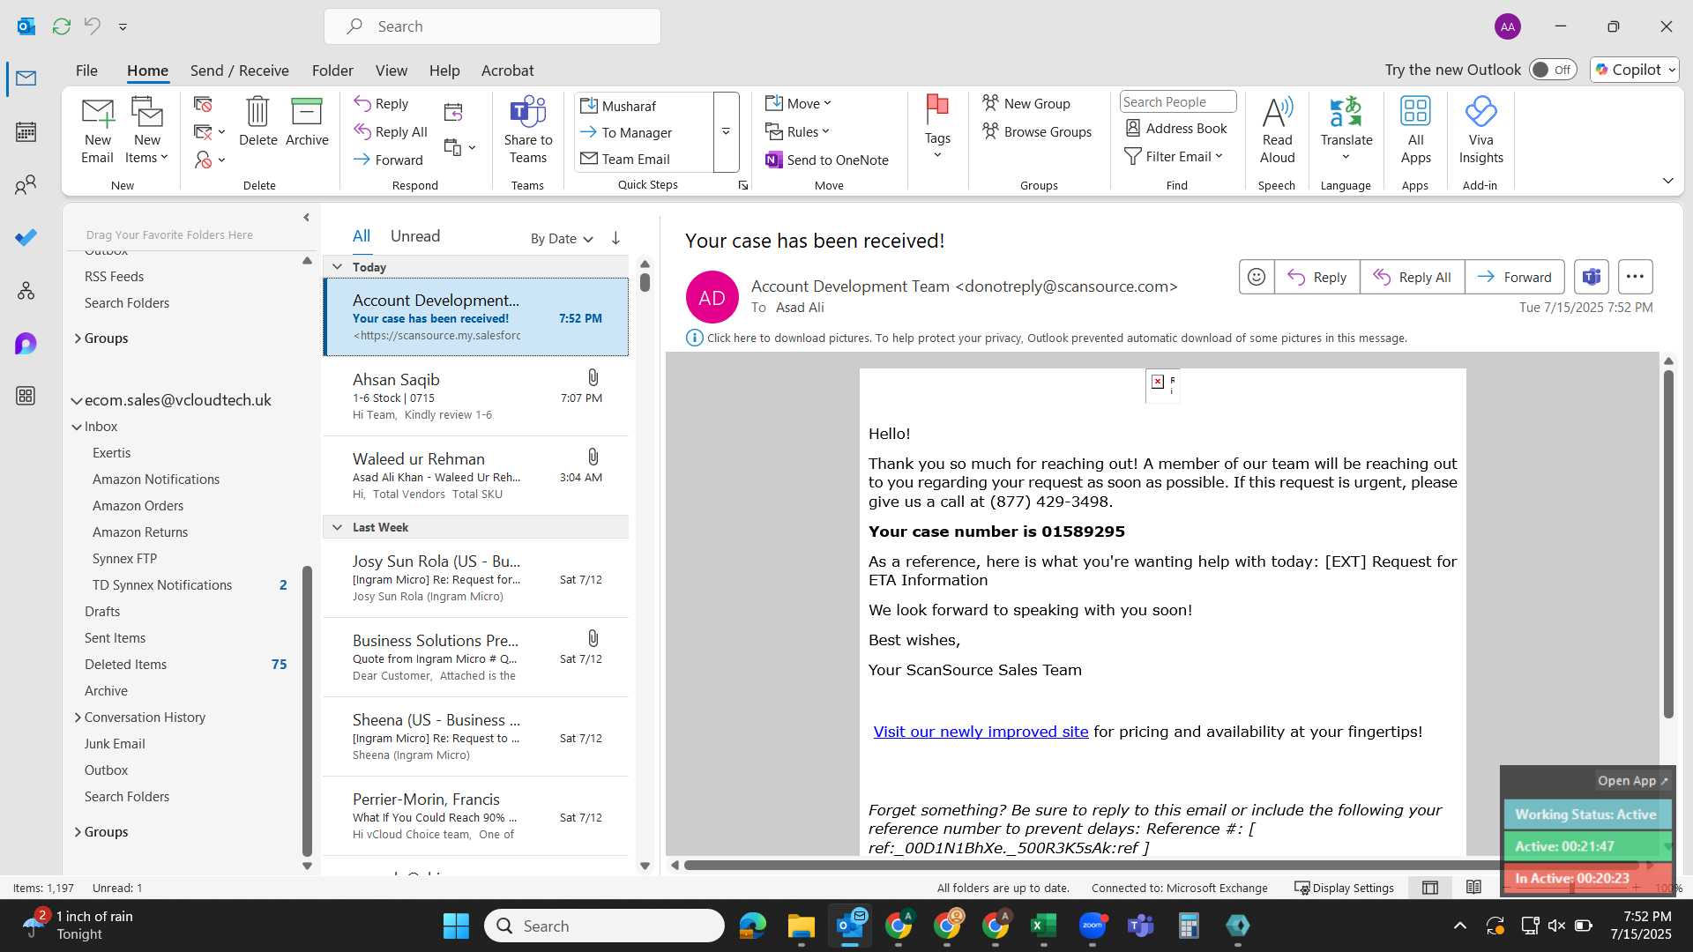Start Read Aloud
This screenshot has height=952, width=1693.
[1277, 130]
